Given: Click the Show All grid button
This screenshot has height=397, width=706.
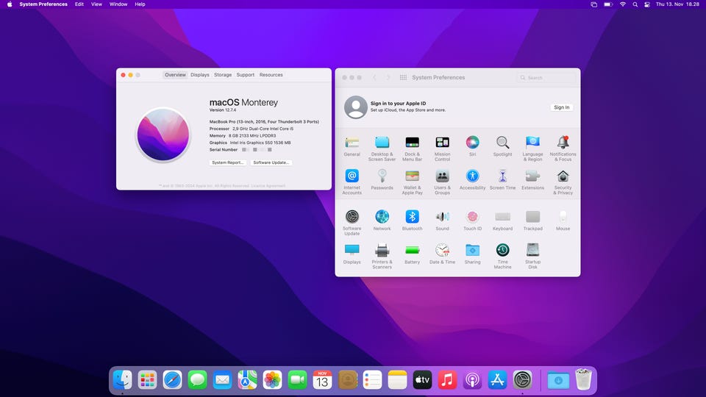Looking at the screenshot, I should [x=403, y=77].
